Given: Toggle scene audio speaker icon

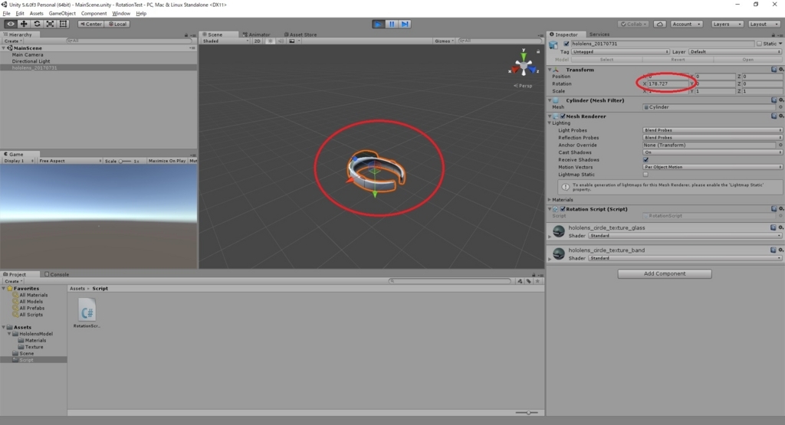Looking at the screenshot, I should (281, 41).
